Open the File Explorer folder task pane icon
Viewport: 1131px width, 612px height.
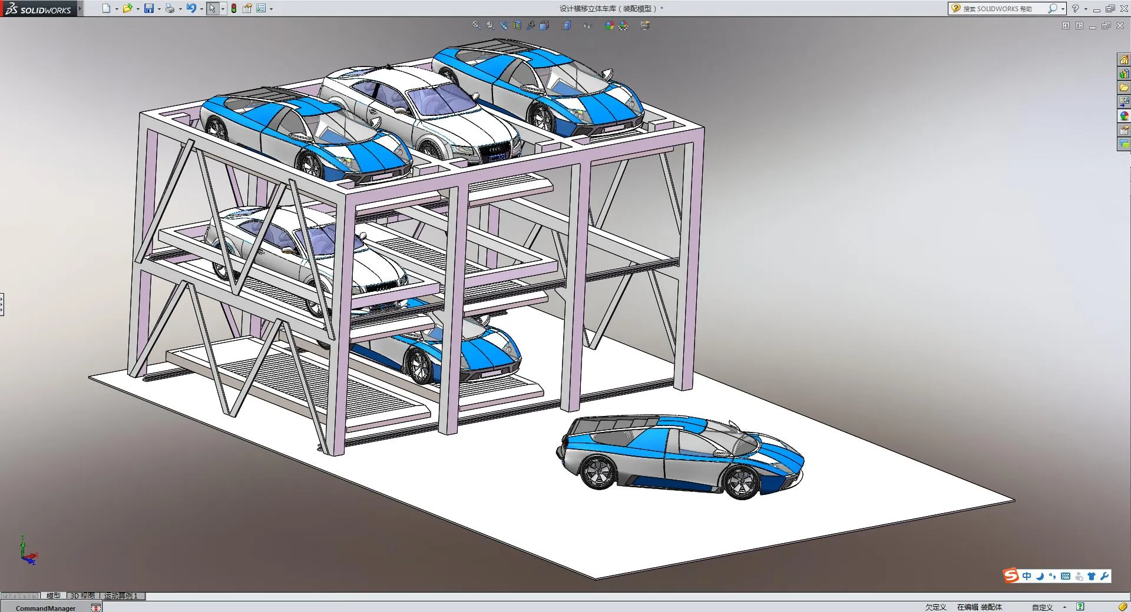pyautogui.click(x=1124, y=88)
